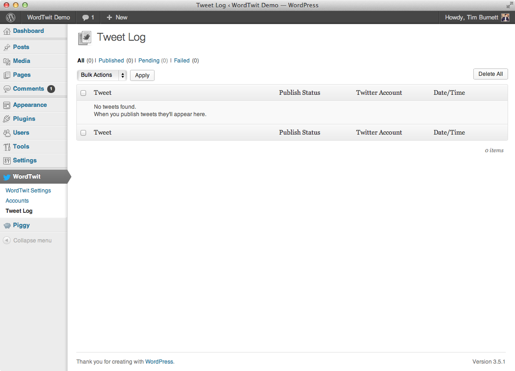Open the Settings menu

(x=25, y=160)
